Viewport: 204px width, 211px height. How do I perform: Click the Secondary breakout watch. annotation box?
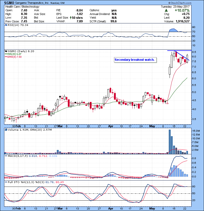click(x=135, y=60)
